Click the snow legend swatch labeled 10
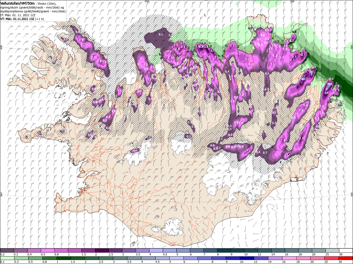The height and width of the screenshot is (264, 353). point(251,251)
